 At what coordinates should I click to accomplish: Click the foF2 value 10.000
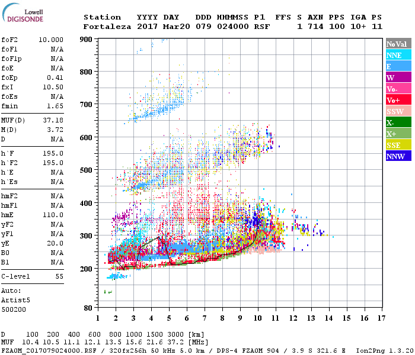pyautogui.click(x=51, y=40)
